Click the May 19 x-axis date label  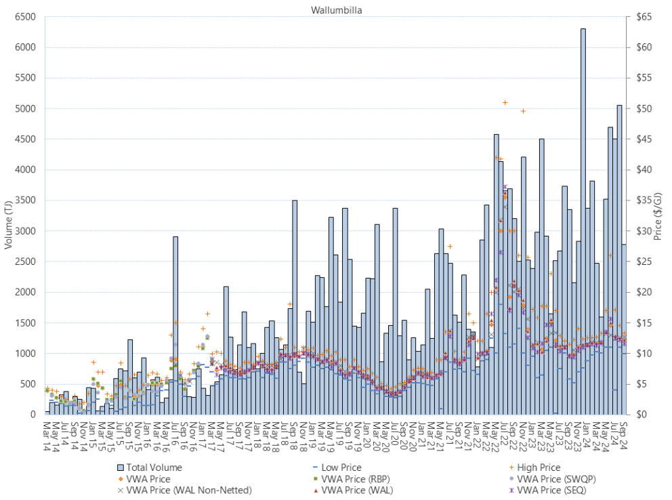click(x=331, y=436)
